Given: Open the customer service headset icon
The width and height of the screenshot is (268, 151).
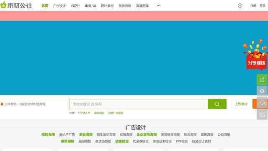Looking at the screenshot, I should coord(262,103).
